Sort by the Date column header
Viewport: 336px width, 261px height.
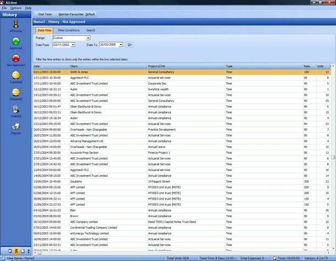coord(51,66)
